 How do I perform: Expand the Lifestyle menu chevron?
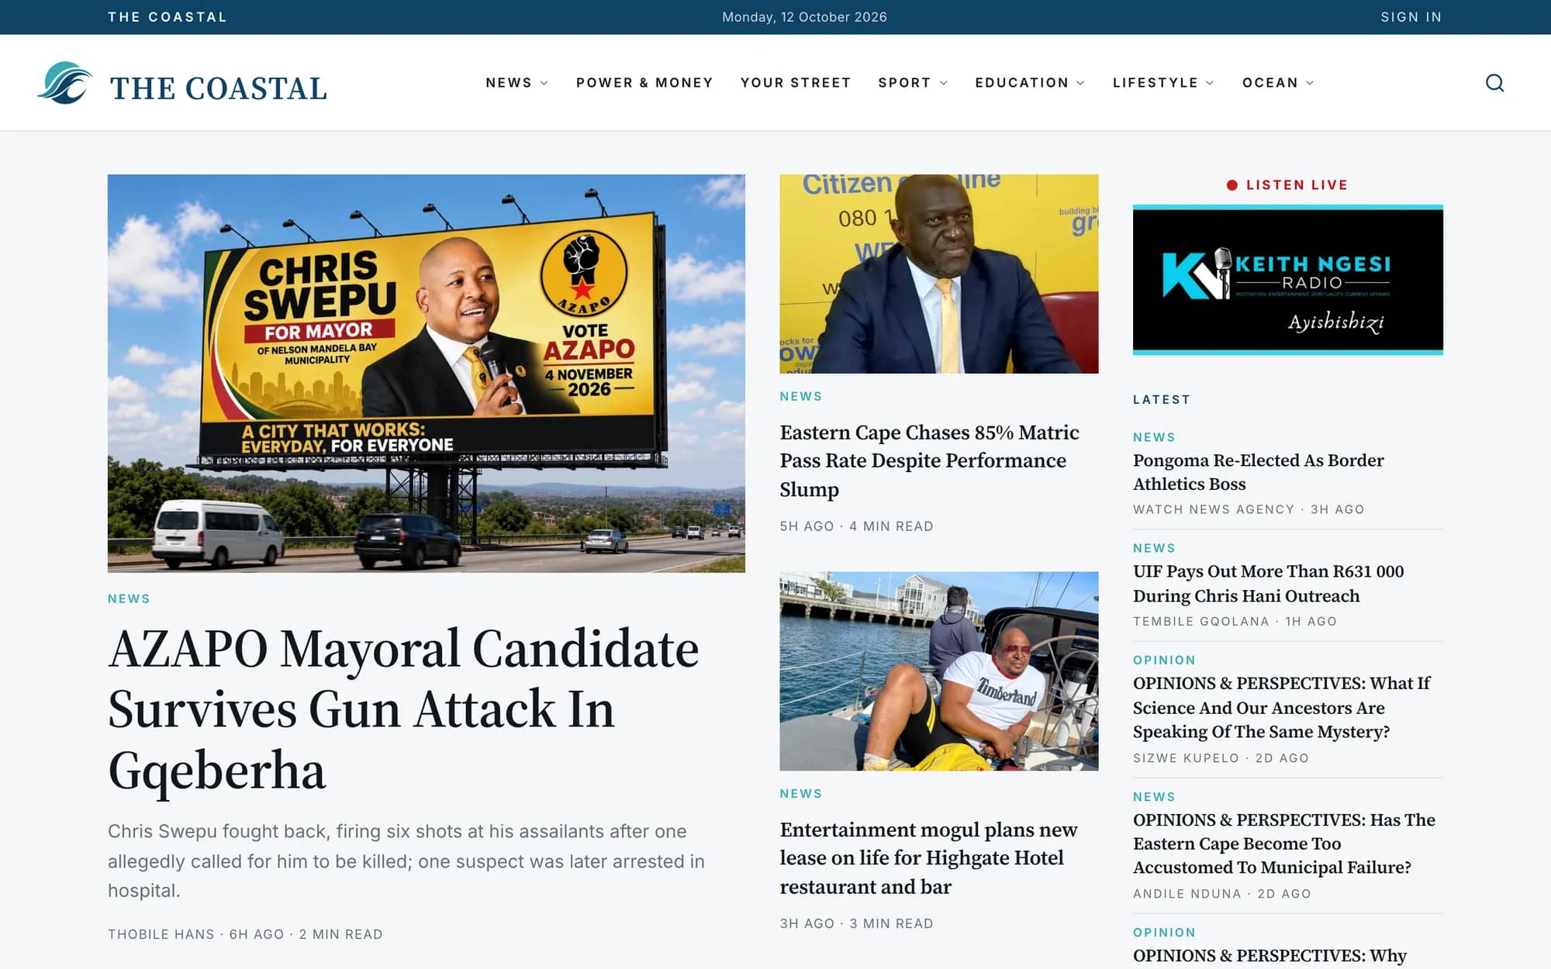[x=1210, y=83]
